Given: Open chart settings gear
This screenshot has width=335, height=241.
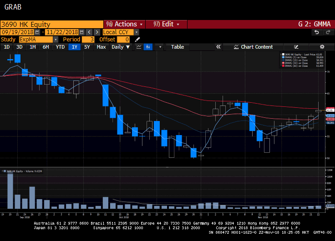Looking at the screenshot, I should point(322,47).
